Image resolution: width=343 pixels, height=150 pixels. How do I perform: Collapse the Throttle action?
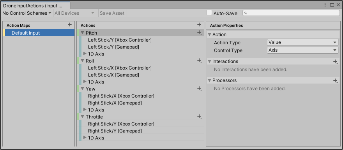pyautogui.click(x=83, y=117)
